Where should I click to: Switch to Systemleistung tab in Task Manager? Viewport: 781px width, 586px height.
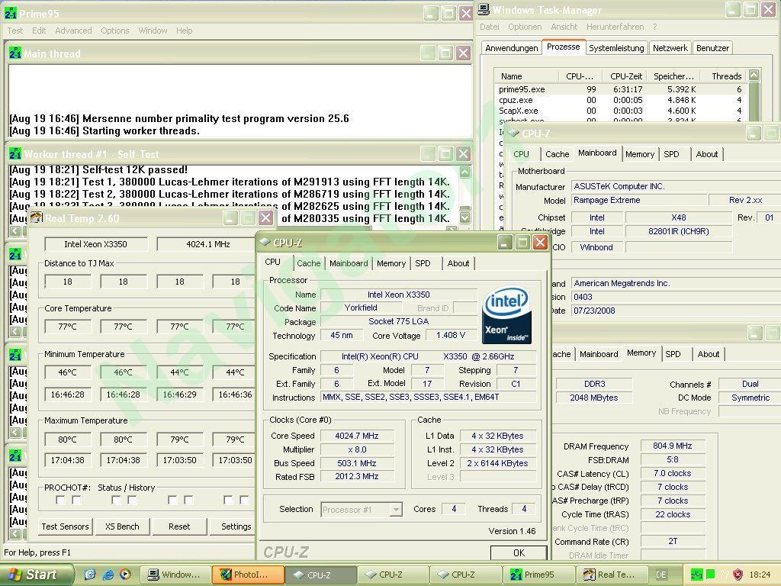[616, 48]
